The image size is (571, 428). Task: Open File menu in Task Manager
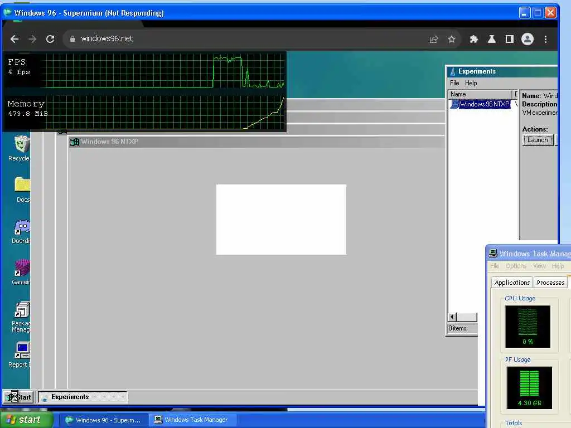[495, 266]
